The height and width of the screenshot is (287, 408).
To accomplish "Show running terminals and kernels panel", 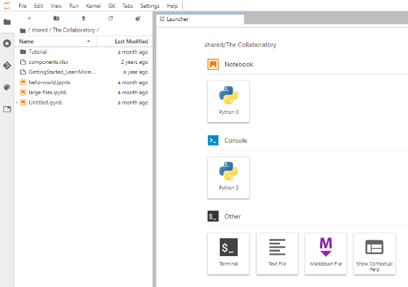I will pyautogui.click(x=7, y=43).
